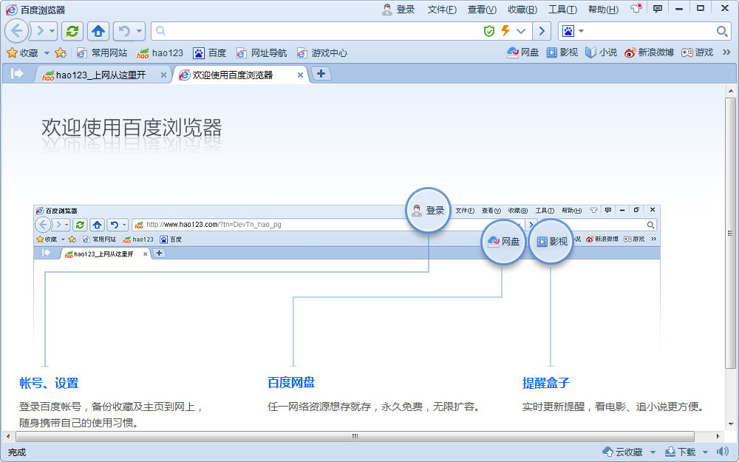Click the 帐号、设置 heading link
The image size is (739, 462).
49,383
